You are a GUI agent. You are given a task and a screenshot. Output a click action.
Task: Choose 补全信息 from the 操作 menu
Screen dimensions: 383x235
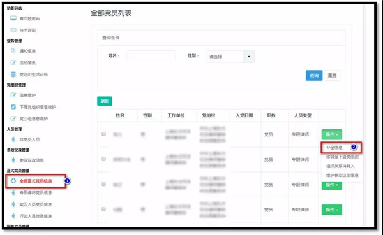coord(334,148)
